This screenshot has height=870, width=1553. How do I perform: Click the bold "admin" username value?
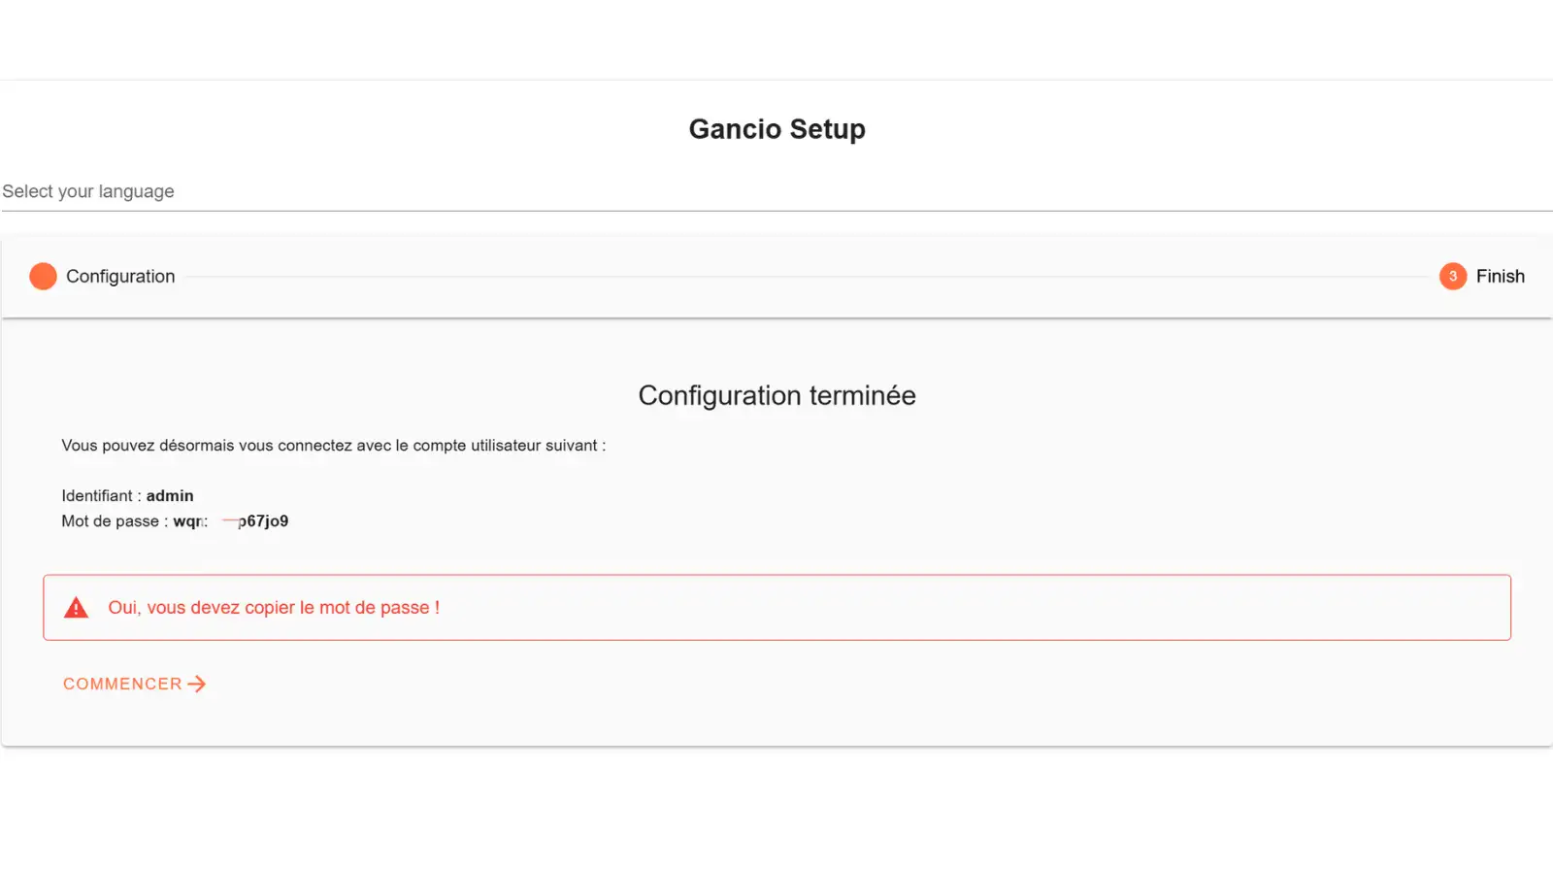pos(170,496)
